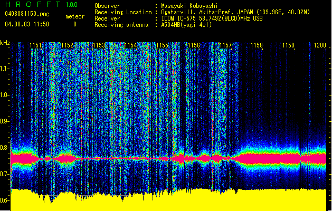Click the 0.8 kHz axis tick label
The image size is (332, 211).
(x=4, y=148)
